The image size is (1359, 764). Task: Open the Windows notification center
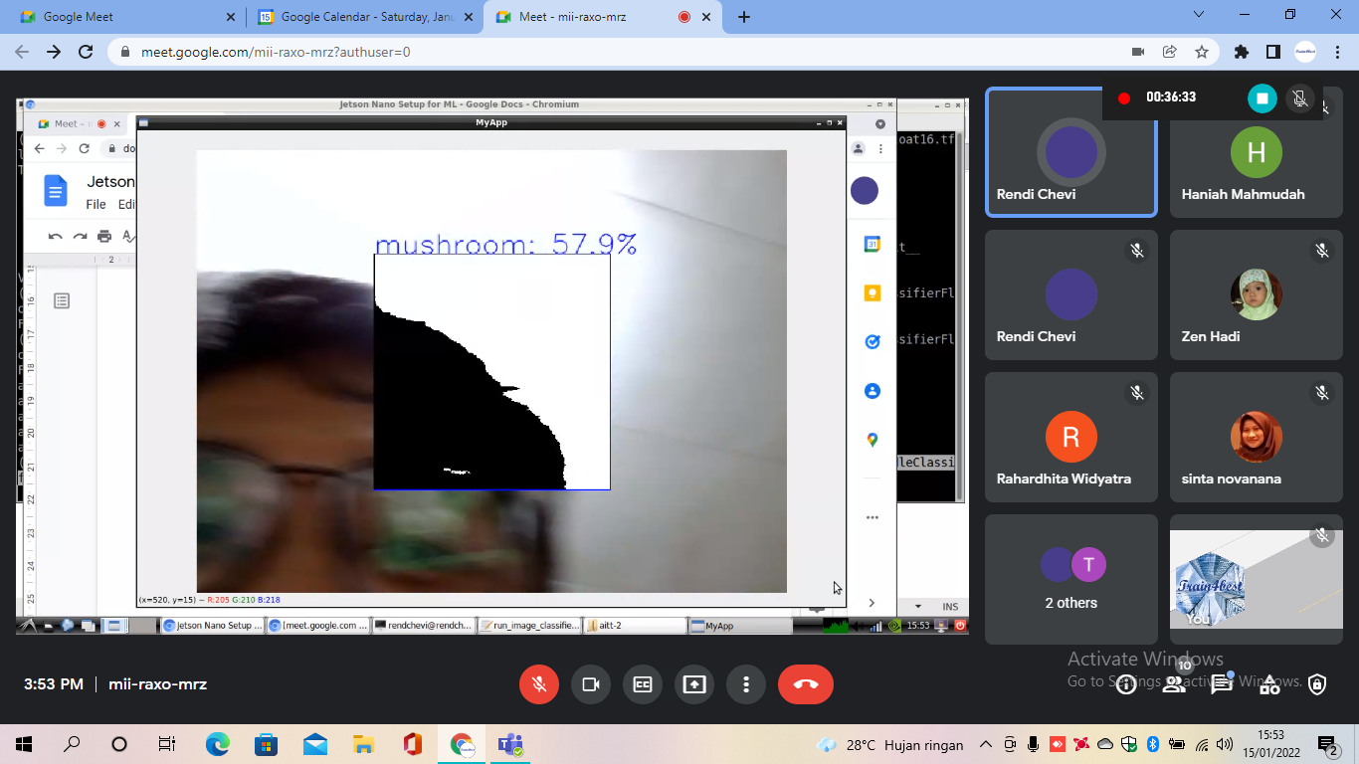tap(1327, 744)
